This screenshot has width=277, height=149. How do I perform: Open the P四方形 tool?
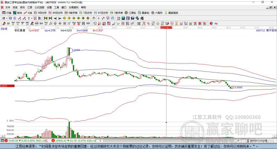[x=40, y=13]
